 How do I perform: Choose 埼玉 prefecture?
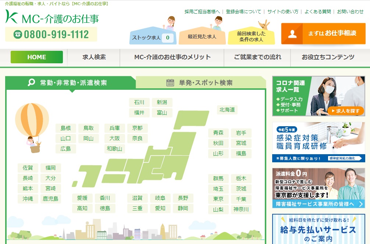pos(218,189)
